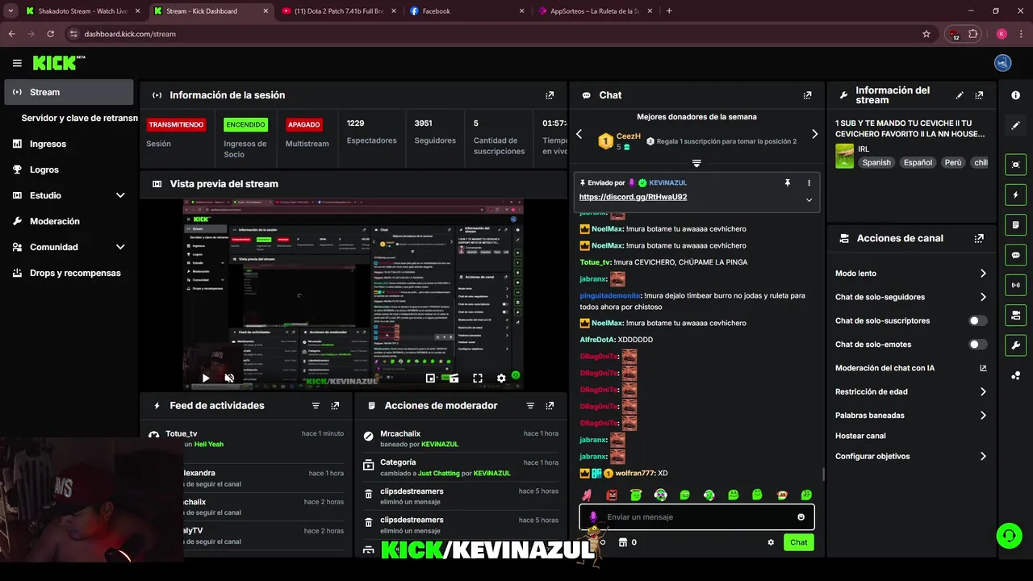Viewport: 1033px width, 581px height.
Task: Collapse the top donors bar in chat
Action: [696, 163]
